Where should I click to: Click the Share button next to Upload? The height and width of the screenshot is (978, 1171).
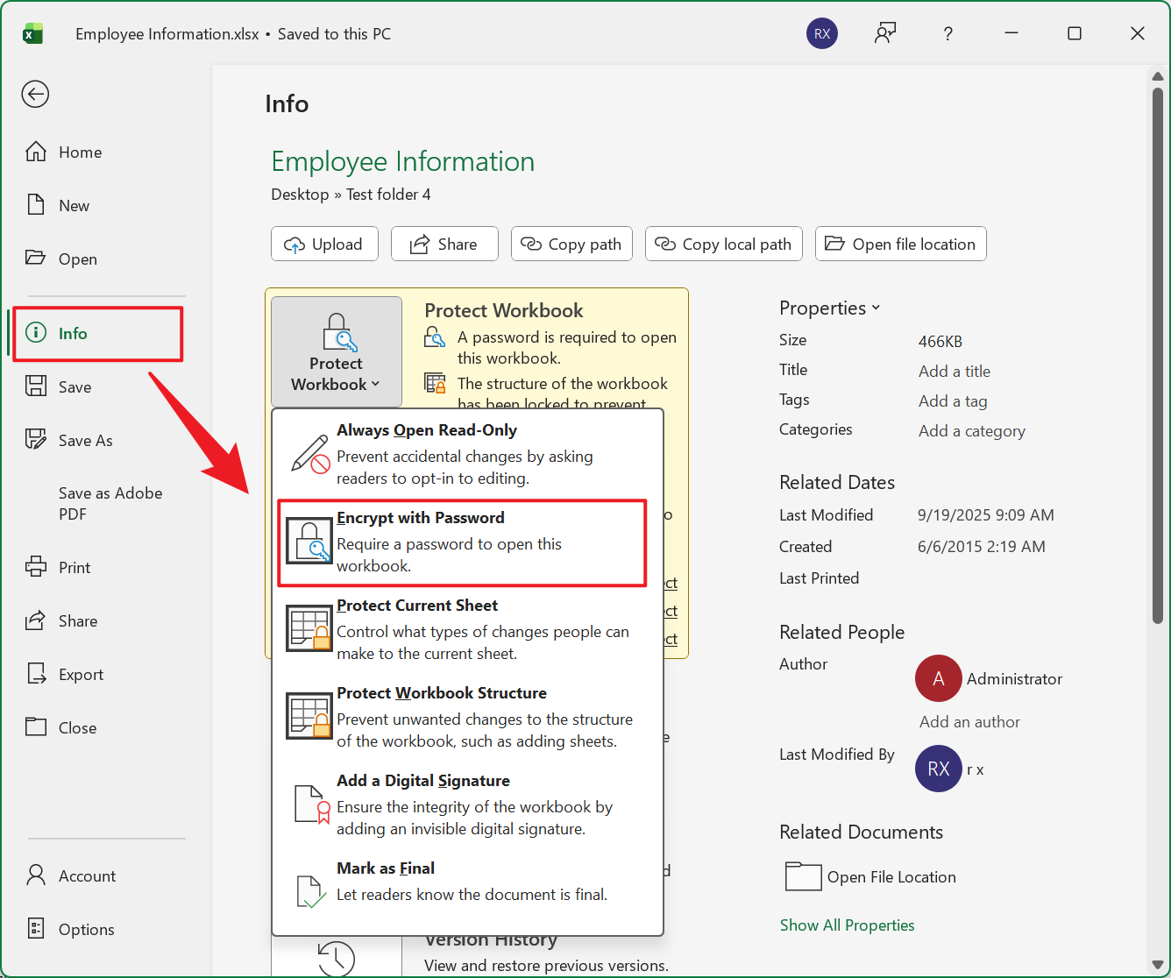pyautogui.click(x=444, y=244)
